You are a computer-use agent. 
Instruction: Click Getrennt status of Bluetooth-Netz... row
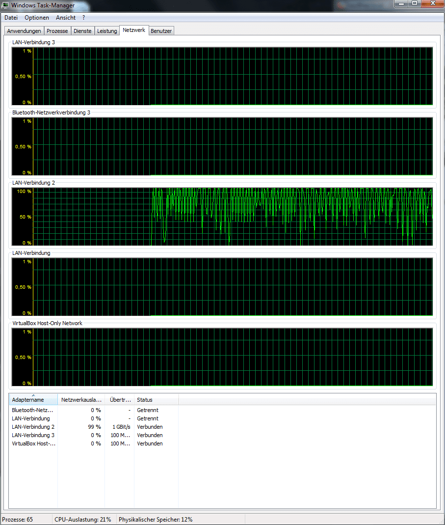[148, 410]
